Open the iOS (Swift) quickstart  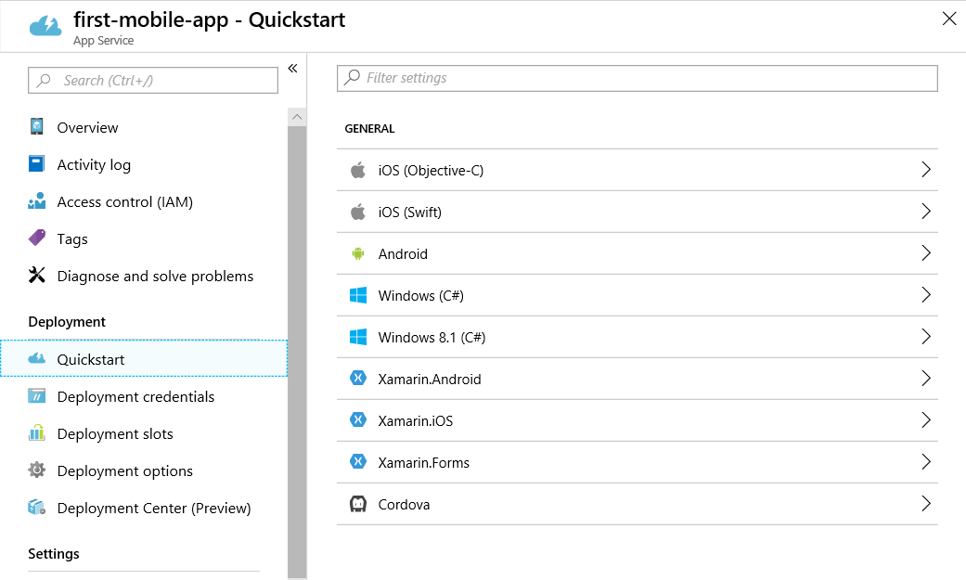coord(637,212)
